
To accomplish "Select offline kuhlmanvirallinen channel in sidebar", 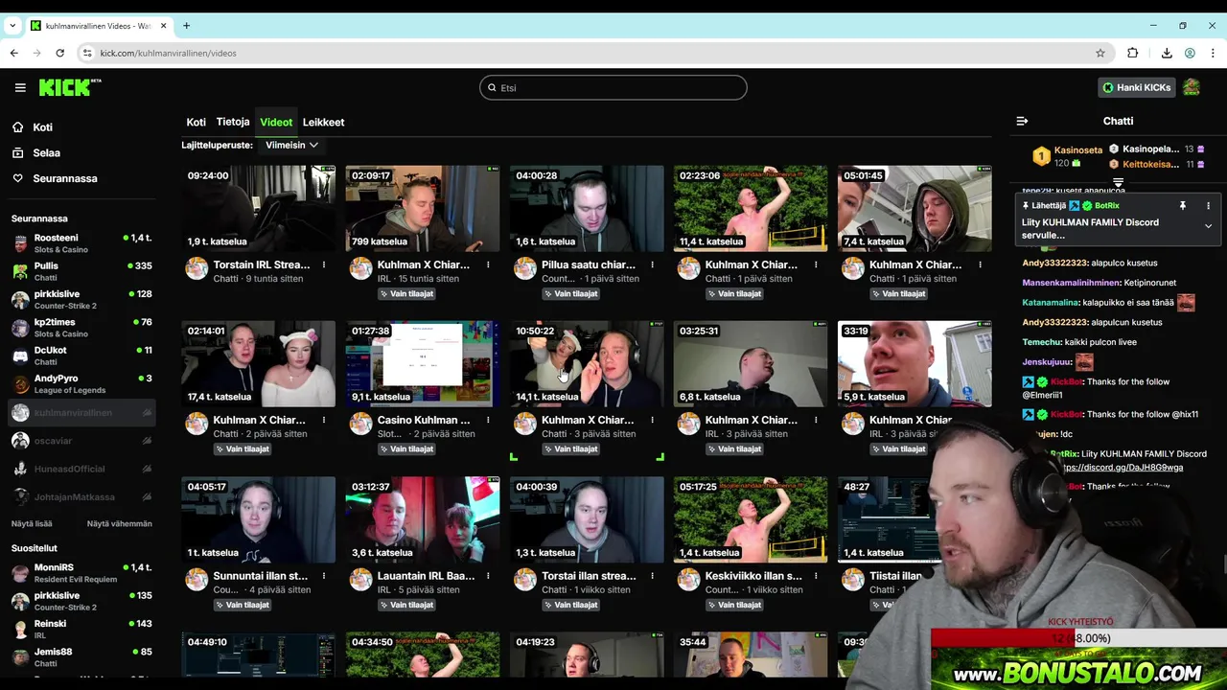I will (x=82, y=412).
